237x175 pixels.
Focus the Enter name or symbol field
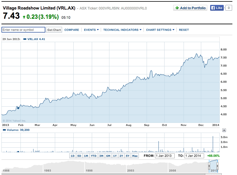coord(23,30)
